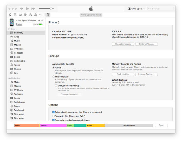Click the Back Up Now button
The width and height of the screenshot is (182, 141).
coord(123,74)
